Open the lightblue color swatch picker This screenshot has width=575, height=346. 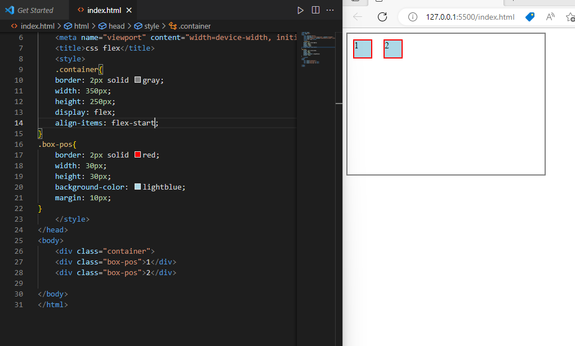[137, 187]
